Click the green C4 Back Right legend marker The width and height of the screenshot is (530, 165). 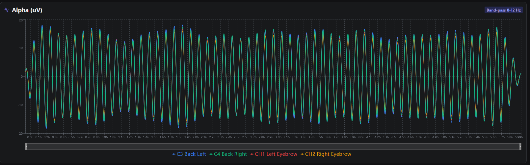pos(211,154)
